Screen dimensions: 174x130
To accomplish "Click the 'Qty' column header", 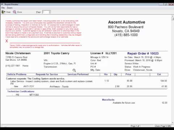I will click(x=116, y=74).
